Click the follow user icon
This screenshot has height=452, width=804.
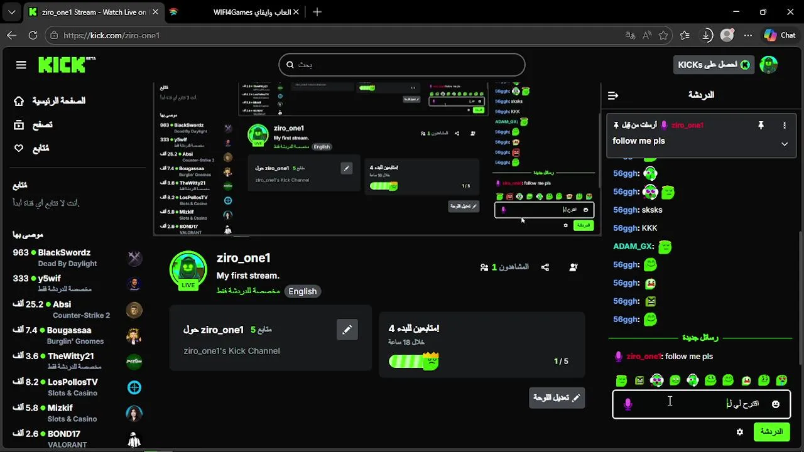click(x=573, y=267)
